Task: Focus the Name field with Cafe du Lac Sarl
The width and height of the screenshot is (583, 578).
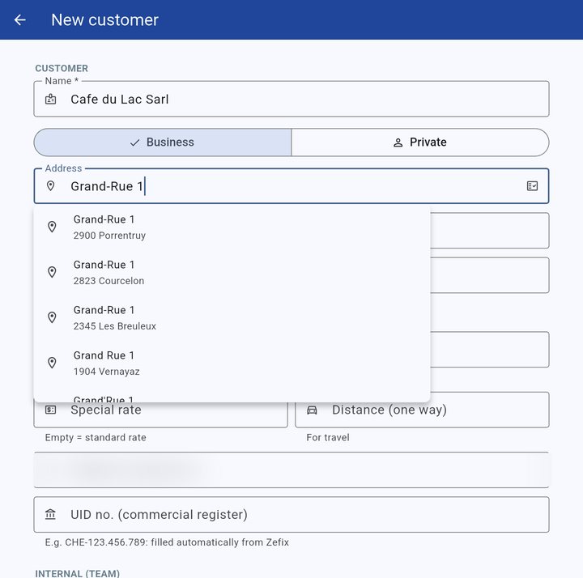Action: pyautogui.click(x=291, y=99)
